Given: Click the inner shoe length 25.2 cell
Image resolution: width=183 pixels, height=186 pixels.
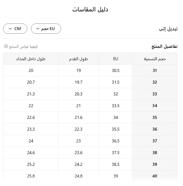Looking at the screenshot, I should click(x=31, y=165).
